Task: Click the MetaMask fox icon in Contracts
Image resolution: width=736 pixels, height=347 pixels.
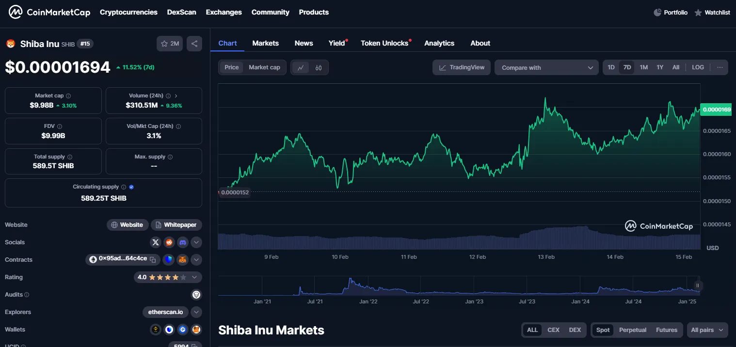Action: (183, 259)
